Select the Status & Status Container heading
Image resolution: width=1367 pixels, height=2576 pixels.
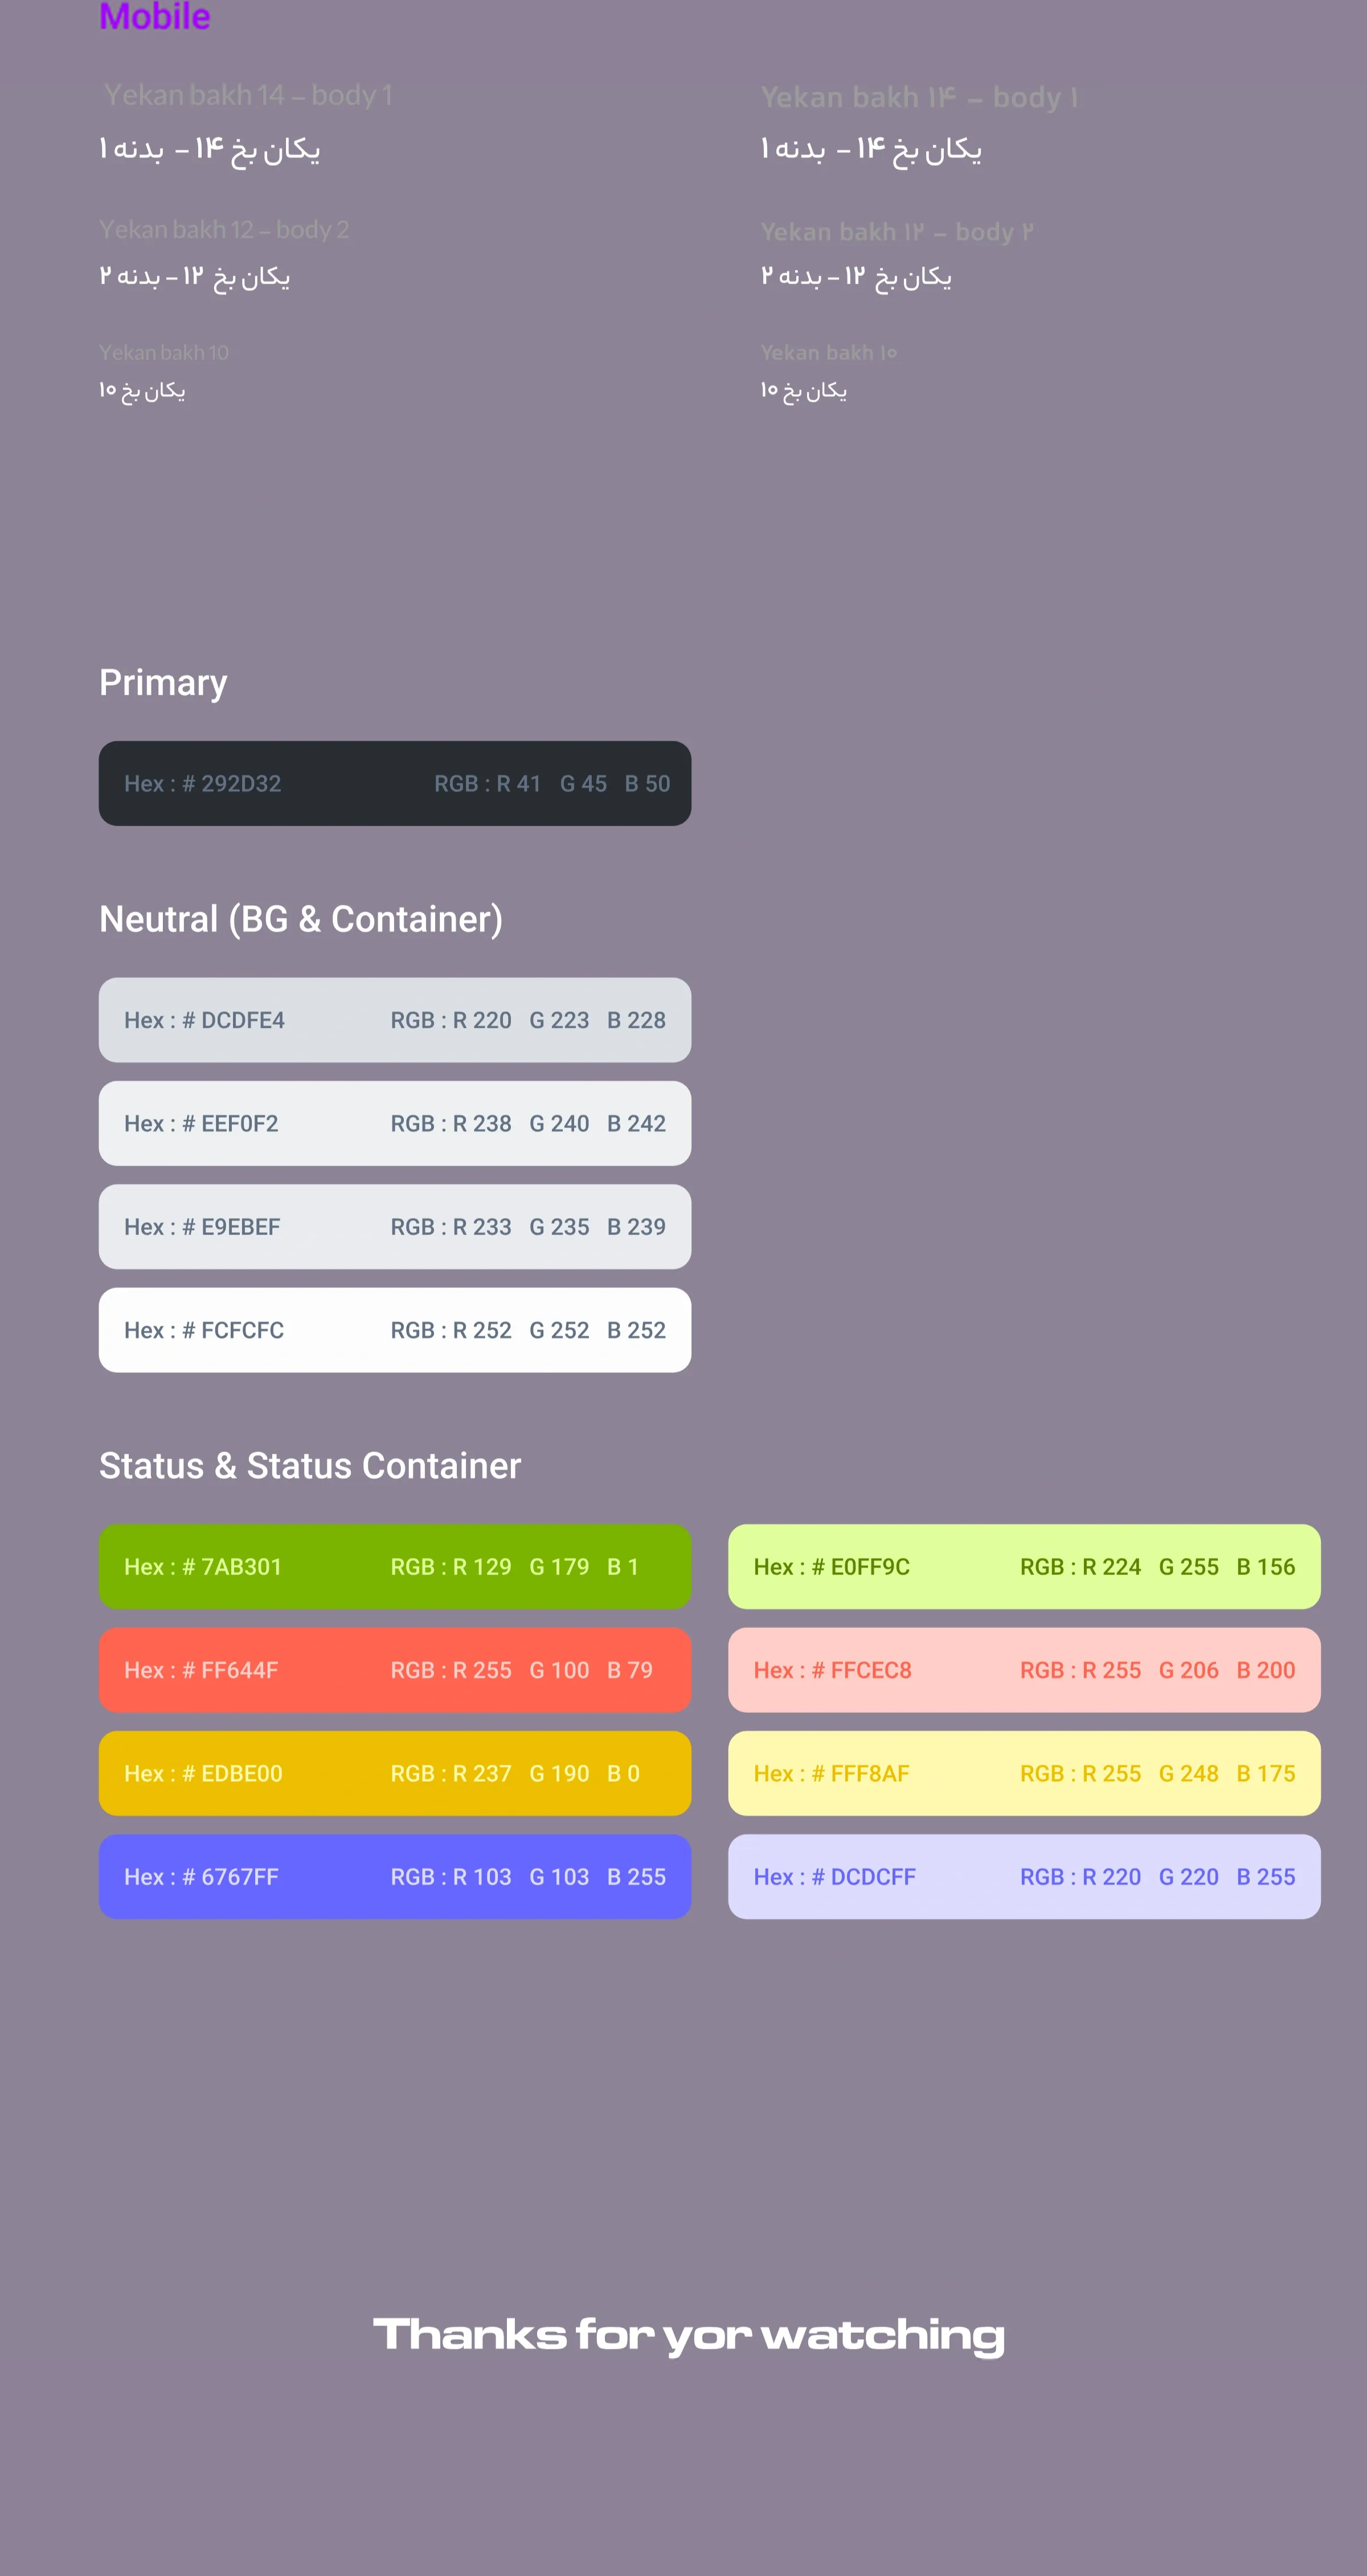[310, 1466]
